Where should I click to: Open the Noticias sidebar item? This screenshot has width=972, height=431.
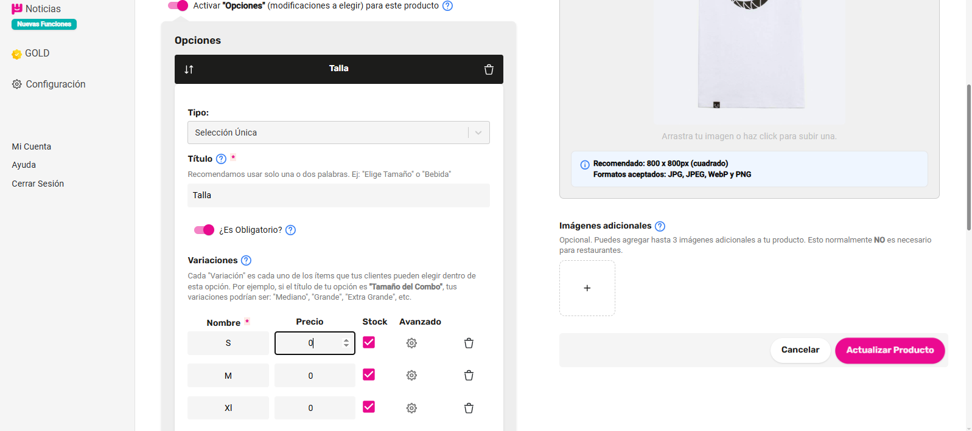[x=43, y=9]
